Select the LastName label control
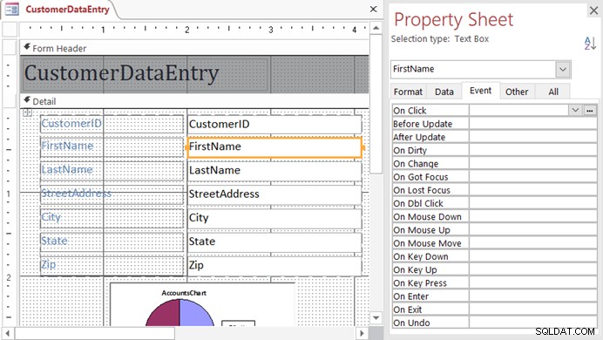603x340 pixels. [112, 170]
